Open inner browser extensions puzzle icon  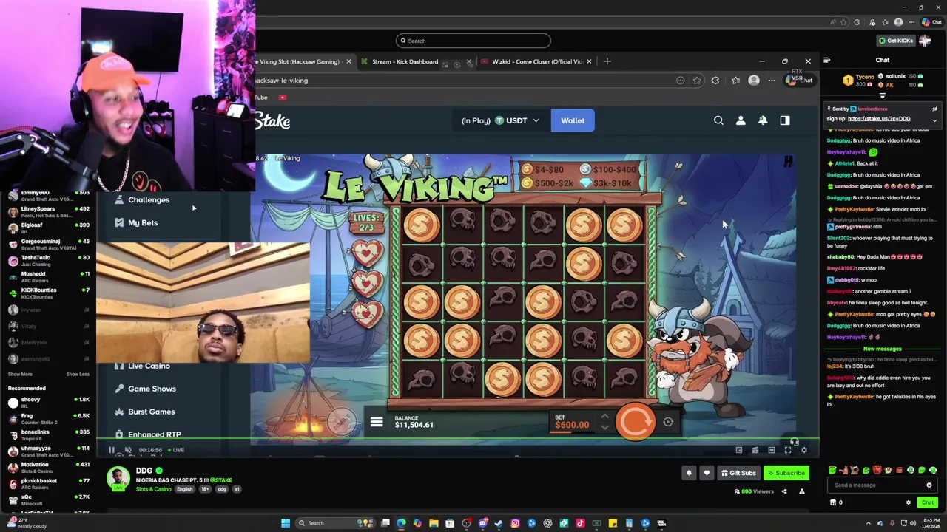tap(715, 81)
